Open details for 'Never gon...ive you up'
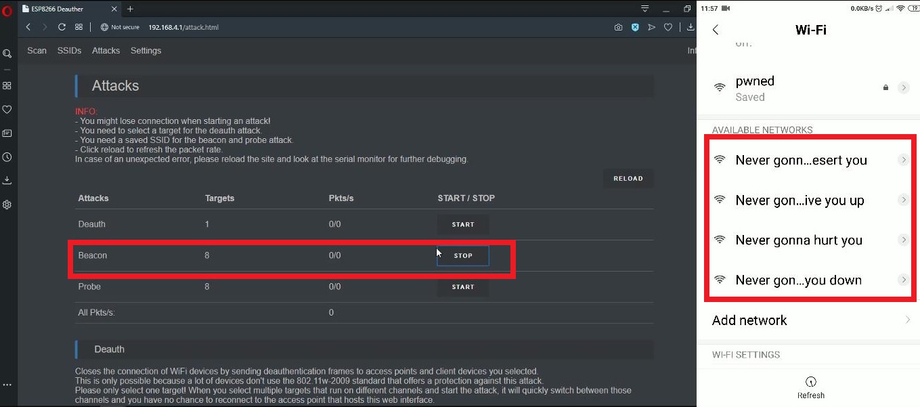 click(903, 200)
